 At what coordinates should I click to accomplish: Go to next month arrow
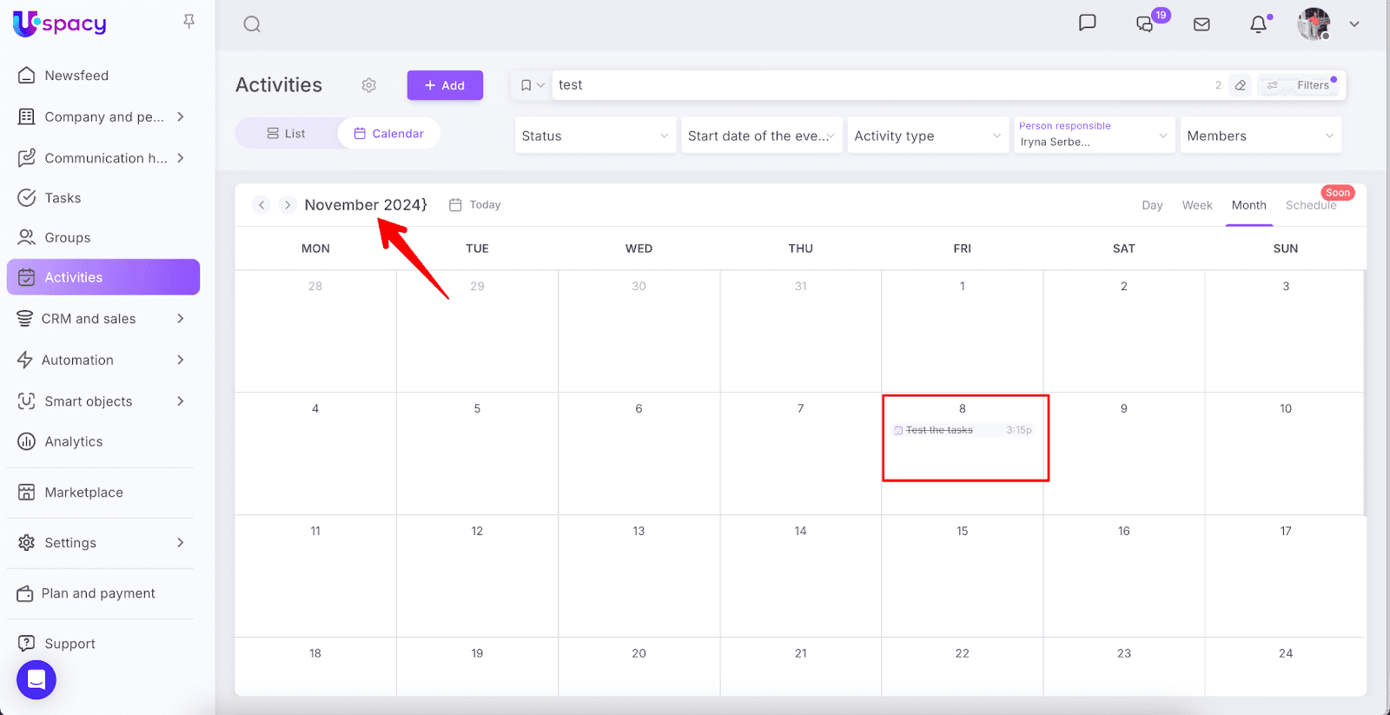288,205
